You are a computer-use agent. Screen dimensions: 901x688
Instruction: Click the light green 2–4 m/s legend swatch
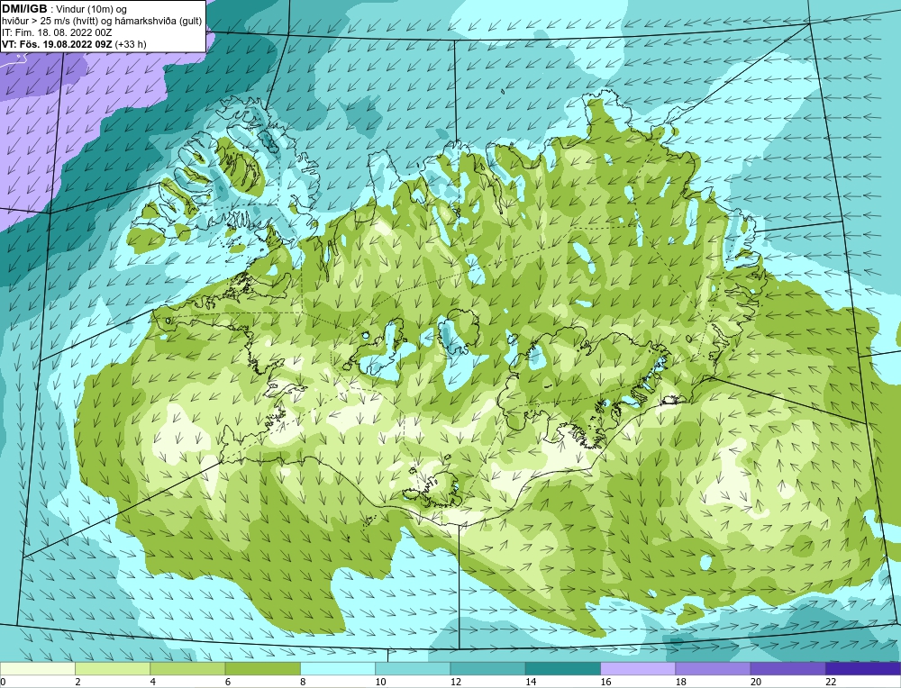click(113, 669)
